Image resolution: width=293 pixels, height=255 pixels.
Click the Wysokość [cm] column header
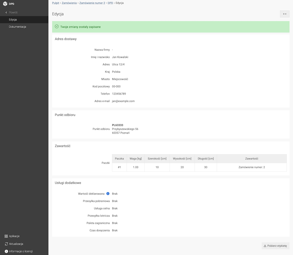(x=182, y=158)
